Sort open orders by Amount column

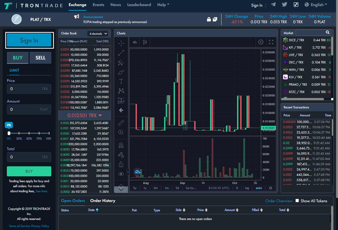231,210
